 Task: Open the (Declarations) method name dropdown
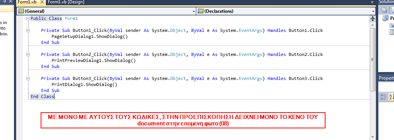pyautogui.click(x=286, y=11)
